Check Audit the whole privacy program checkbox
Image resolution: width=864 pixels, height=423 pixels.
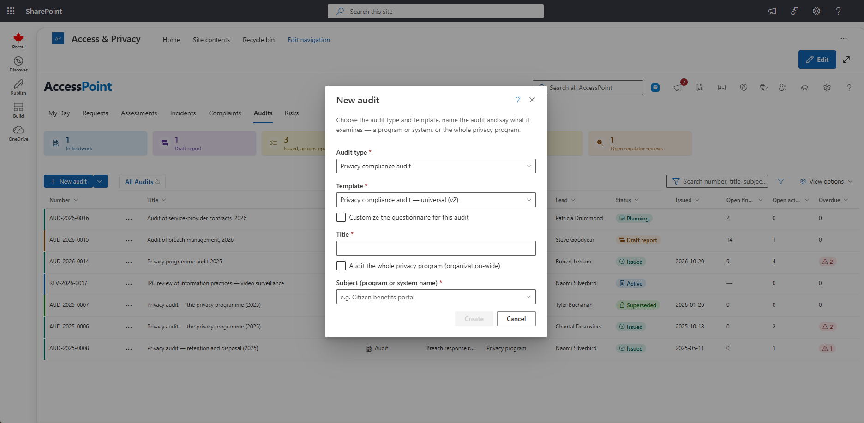[341, 266]
